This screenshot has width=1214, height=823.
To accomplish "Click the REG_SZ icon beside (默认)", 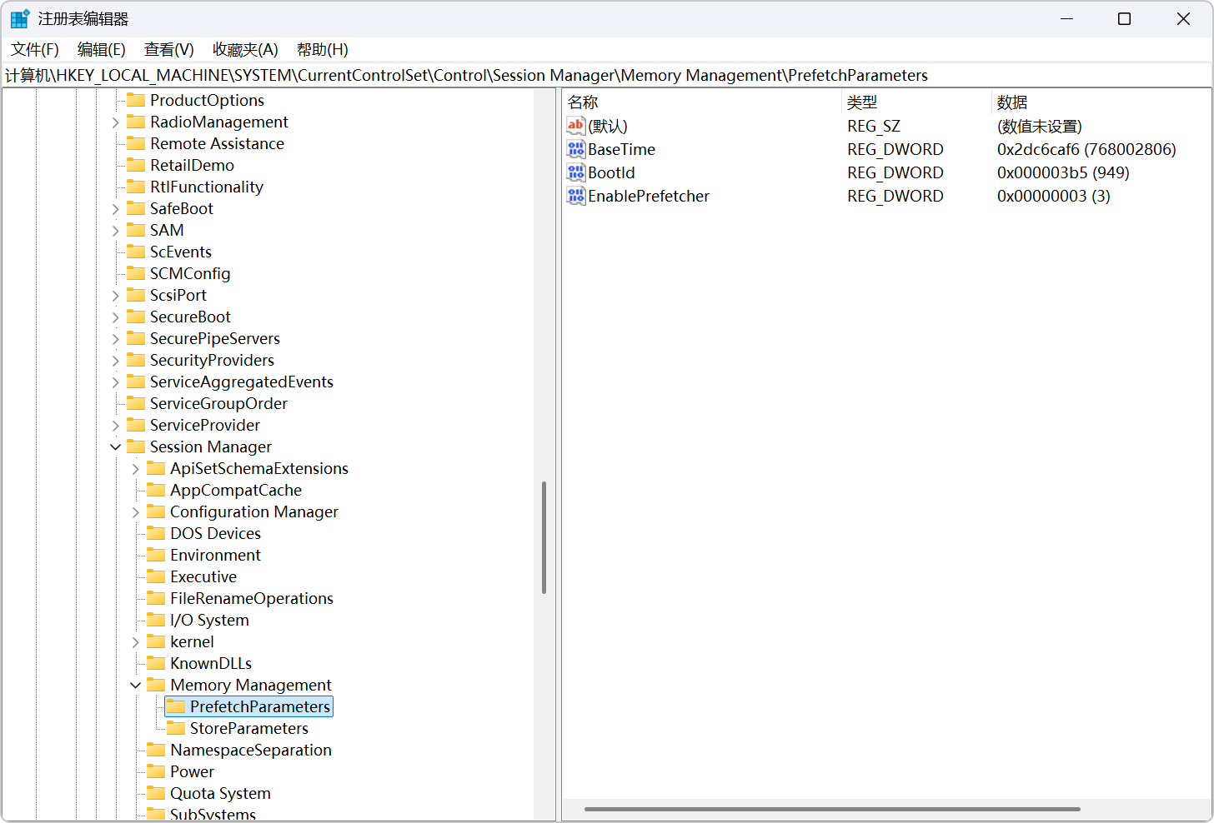I will 575,125.
